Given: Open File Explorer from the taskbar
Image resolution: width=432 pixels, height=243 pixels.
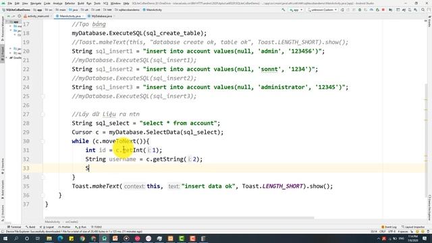Looking at the screenshot, I should tap(49, 238).
